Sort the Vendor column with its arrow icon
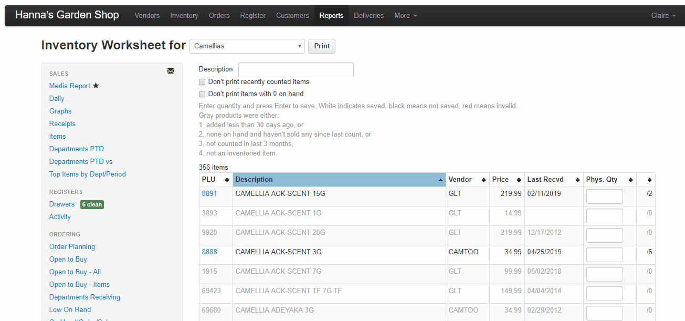 [x=484, y=179]
